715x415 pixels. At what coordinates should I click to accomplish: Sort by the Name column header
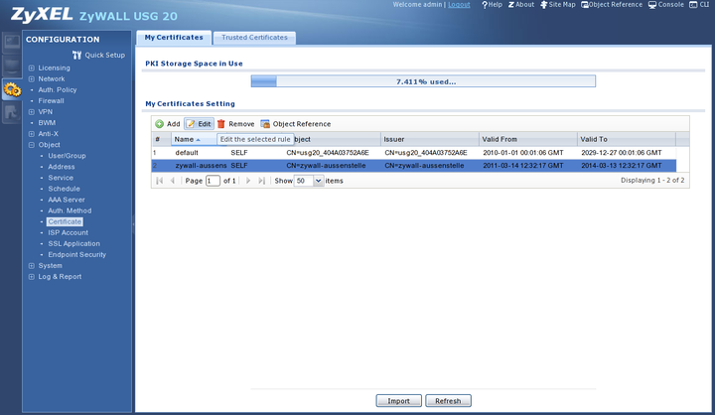(194, 139)
